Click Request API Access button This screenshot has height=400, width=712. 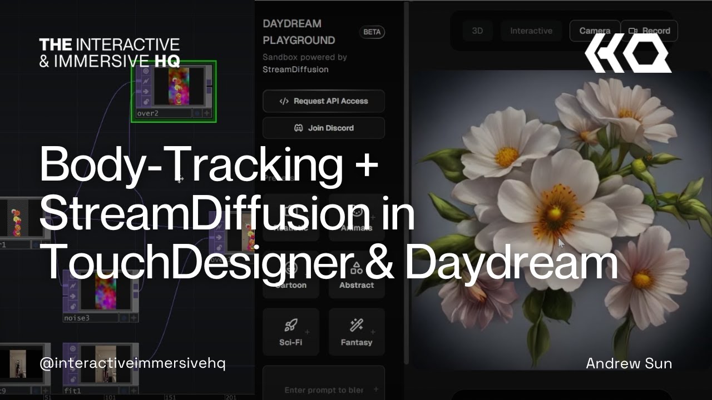click(324, 101)
